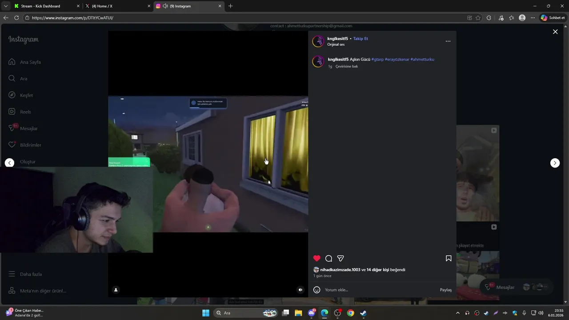
Task: Close the Instagram post overlay
Action: [x=555, y=32]
